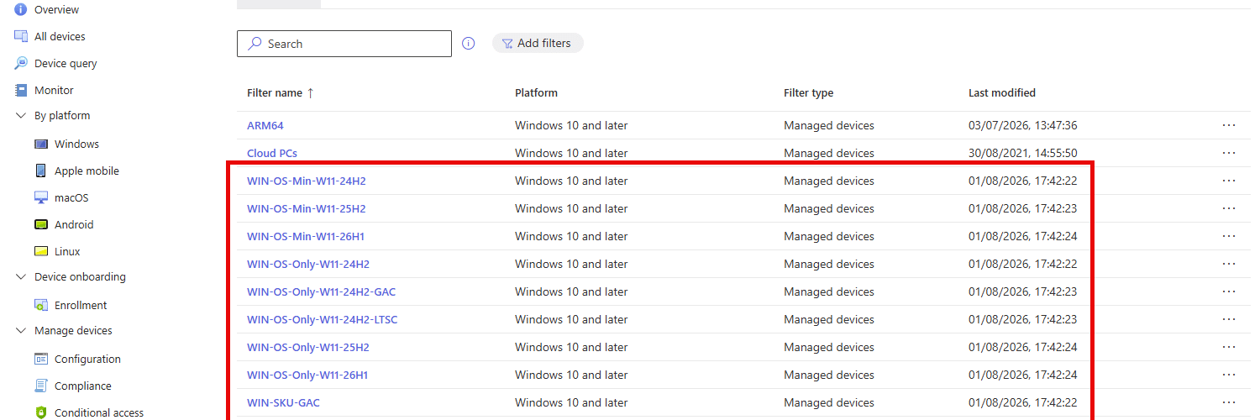Click the Linux platform icon
The height and width of the screenshot is (420, 1260).
click(41, 251)
